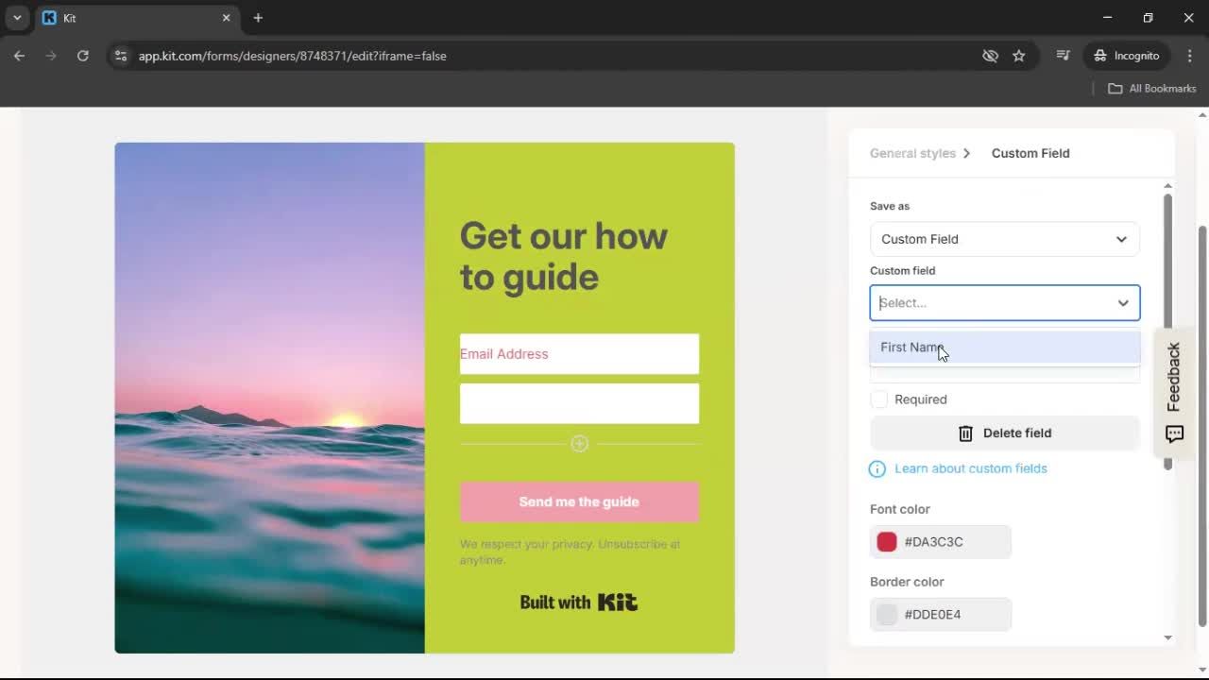Open the Custom field Select dropdown
The height and width of the screenshot is (680, 1209).
(x=1004, y=302)
